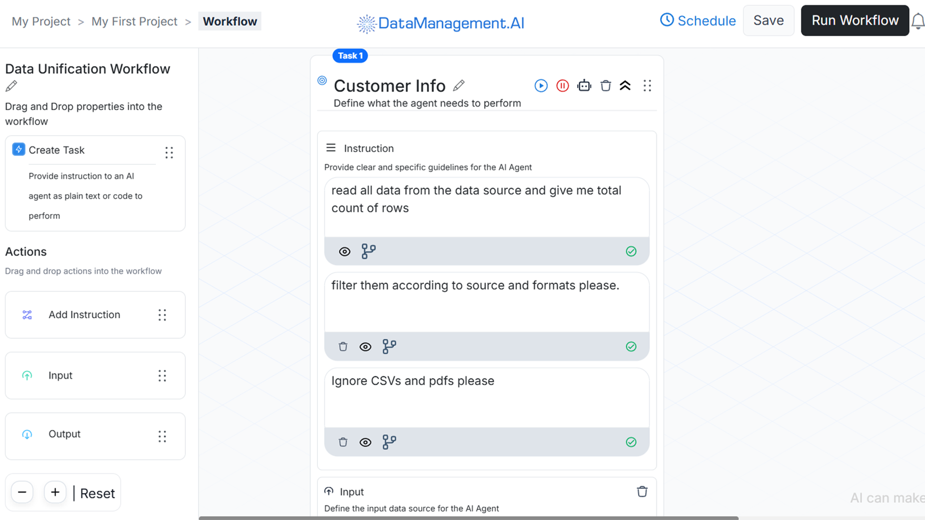This screenshot has height=520, width=925.
Task: Zoom out using the minus control
Action: click(x=22, y=492)
